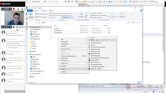Viewport: 166px width, 93px height.
Task: Minimize the Explorer ribbon with the chevron
Action: point(139,11)
